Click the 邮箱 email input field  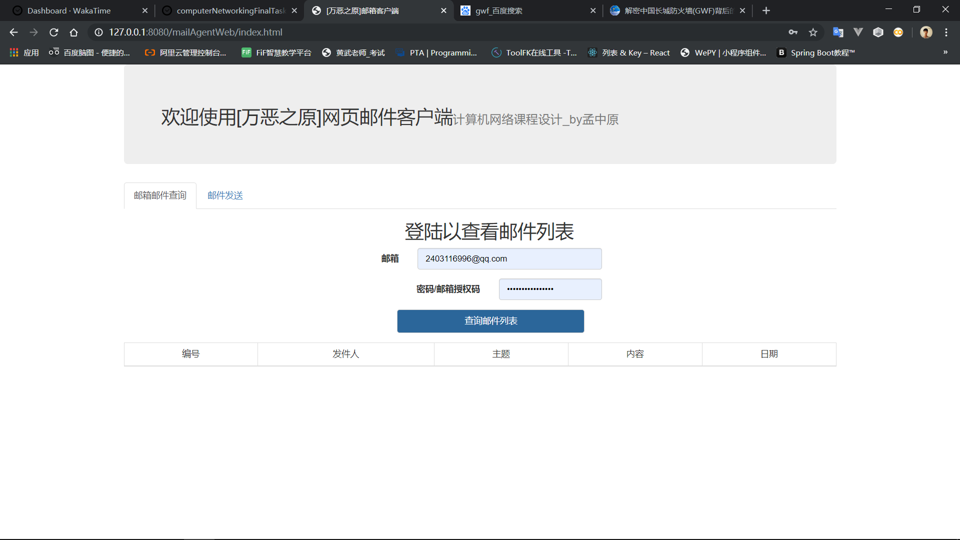(509, 259)
